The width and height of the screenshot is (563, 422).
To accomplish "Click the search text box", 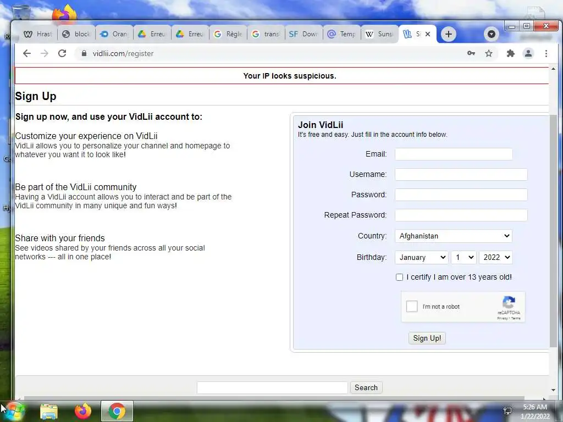I will point(272,387).
